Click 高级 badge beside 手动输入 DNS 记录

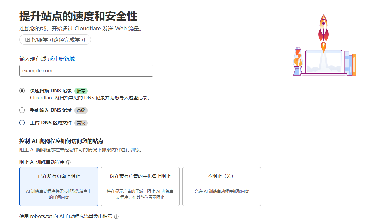point(81,110)
